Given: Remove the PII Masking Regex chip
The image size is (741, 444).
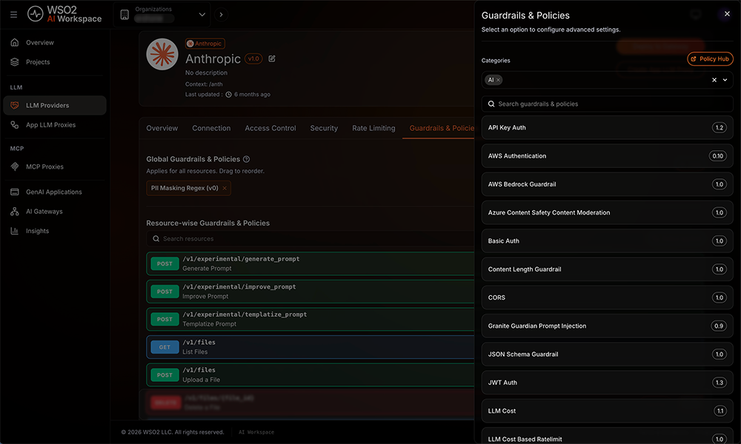Looking at the screenshot, I should click(225, 188).
